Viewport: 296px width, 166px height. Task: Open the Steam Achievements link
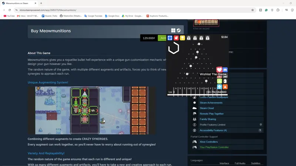pyautogui.click(x=211, y=103)
